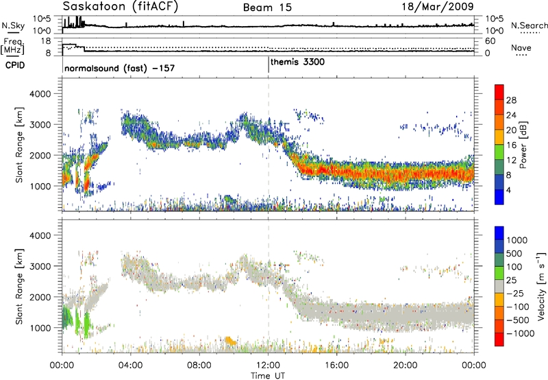Pick the gray -25 to 25 Velocity segment

click(499, 286)
